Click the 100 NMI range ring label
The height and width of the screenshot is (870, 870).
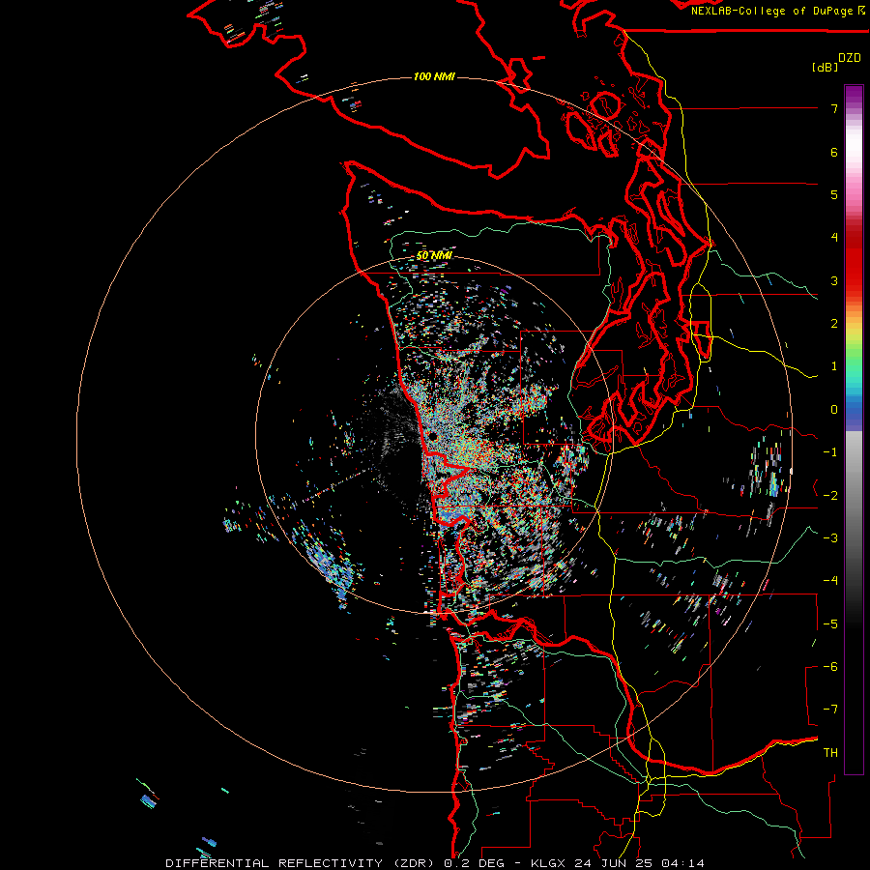pos(434,76)
